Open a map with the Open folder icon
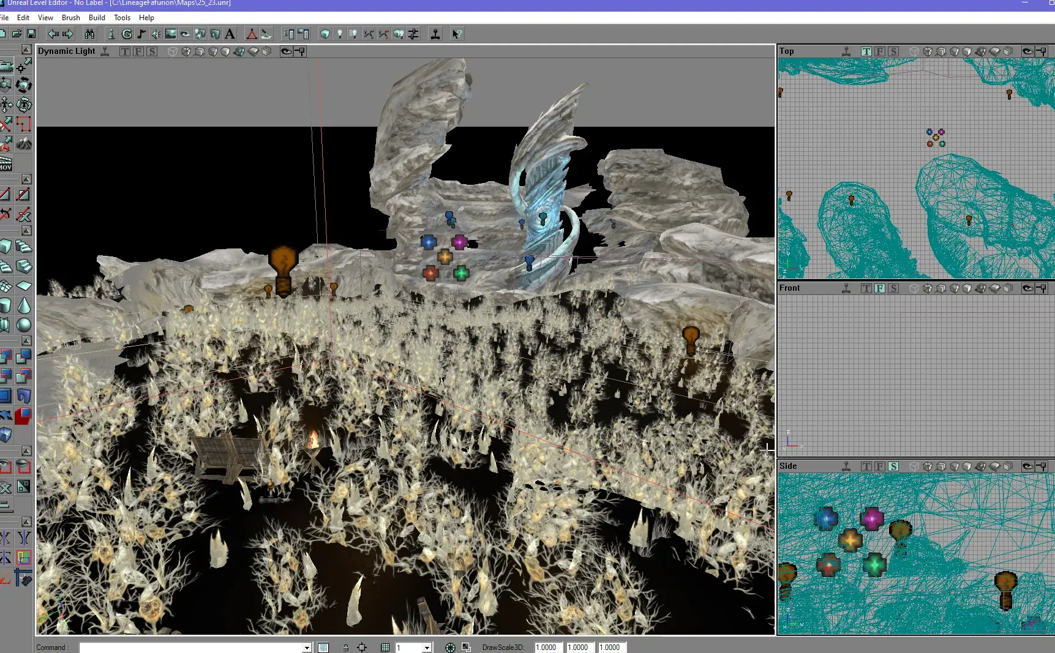 [17, 34]
